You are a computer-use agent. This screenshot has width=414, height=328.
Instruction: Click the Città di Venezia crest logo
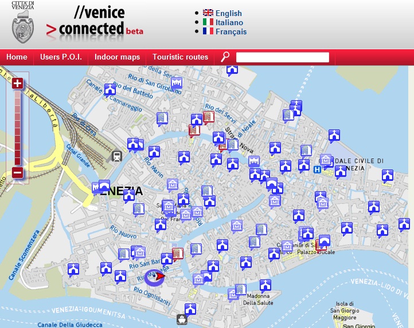(23, 22)
